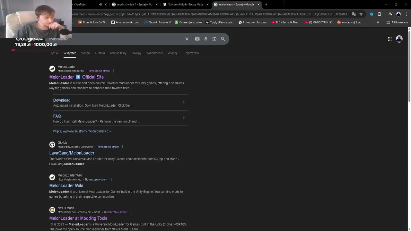Clear the search box with the X icon
This screenshot has height=231, width=411.
pyautogui.click(x=187, y=39)
